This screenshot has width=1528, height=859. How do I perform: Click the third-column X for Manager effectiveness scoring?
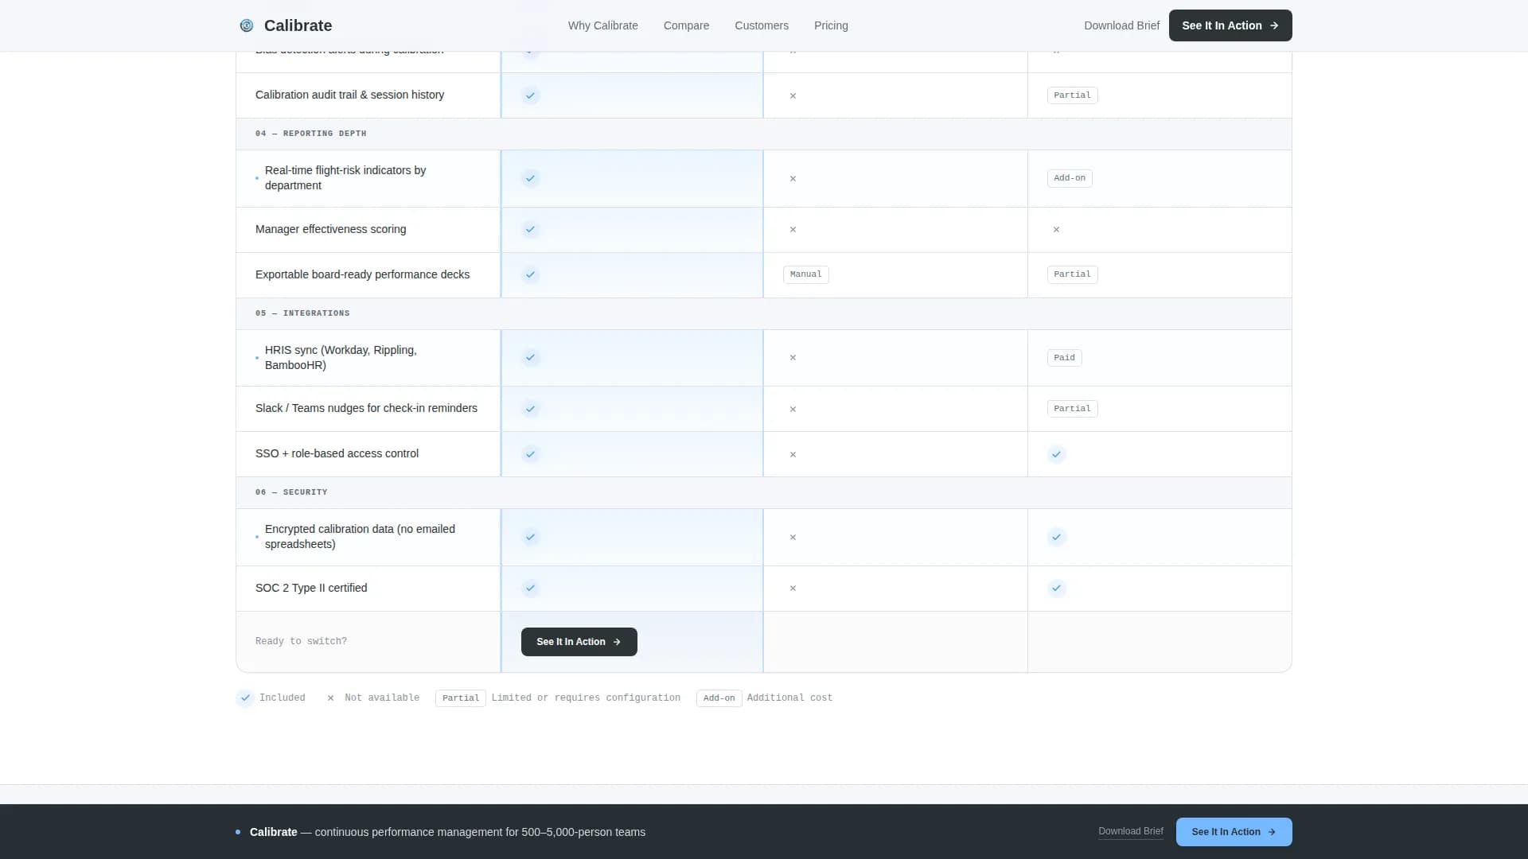coord(1056,230)
